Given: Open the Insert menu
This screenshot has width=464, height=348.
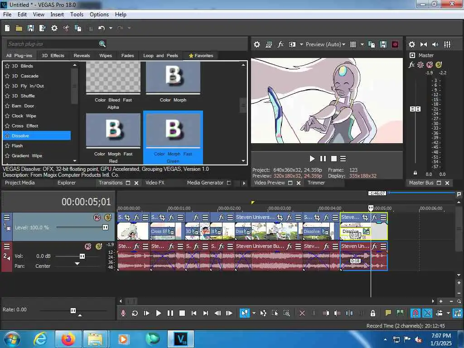Looking at the screenshot, I should click(x=57, y=14).
